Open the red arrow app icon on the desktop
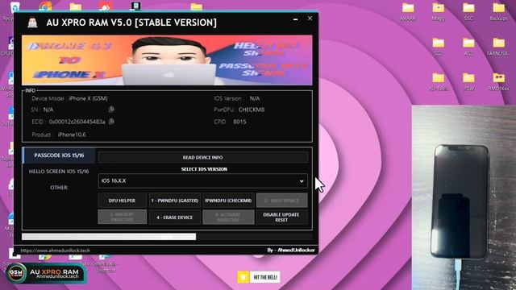This screenshot has height=290, width=516. point(106,6)
